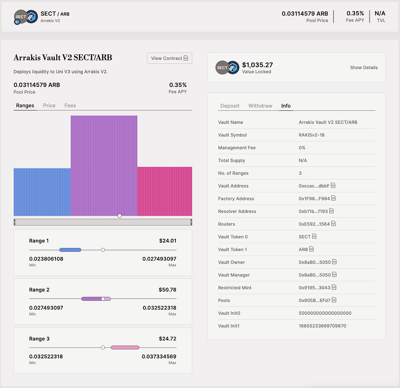
Task: Open contract icon next to Resolver Address
Action: (x=331, y=211)
